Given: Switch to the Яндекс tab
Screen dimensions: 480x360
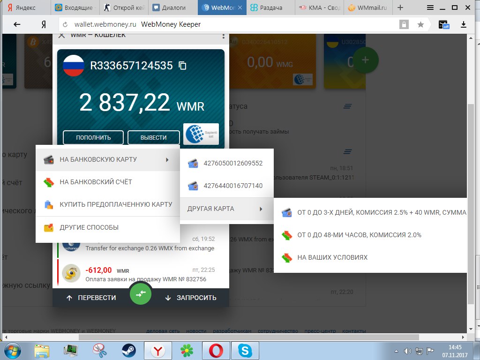Looking at the screenshot, I should (26, 7).
